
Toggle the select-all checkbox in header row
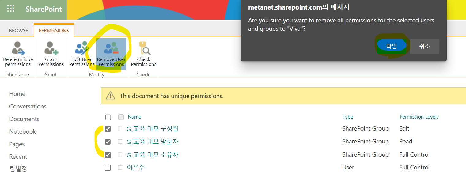tap(108, 117)
